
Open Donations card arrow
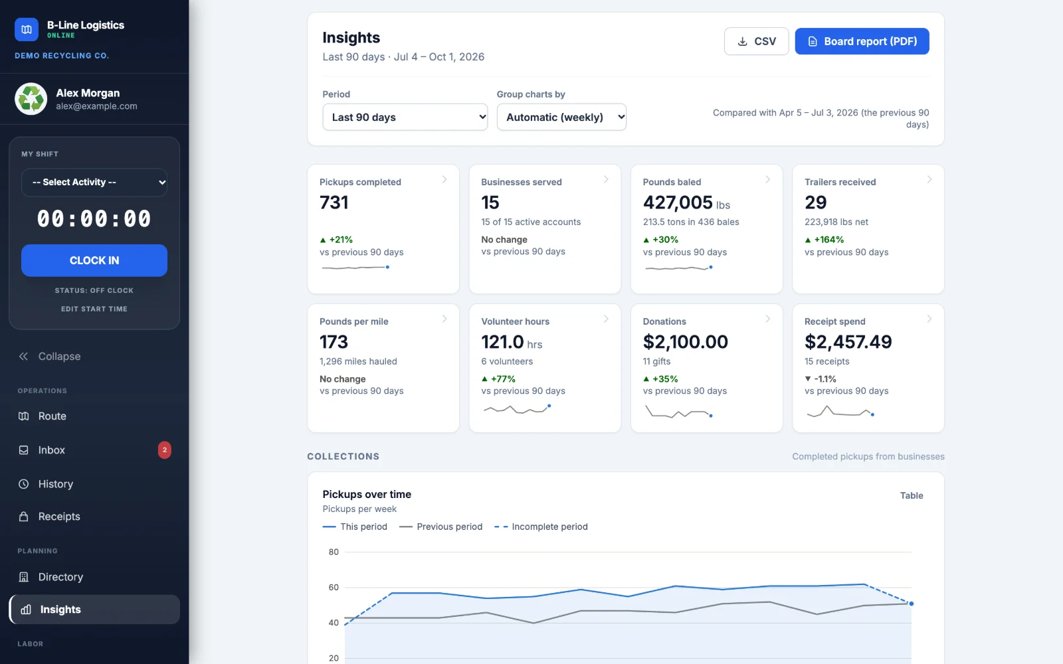[768, 319]
